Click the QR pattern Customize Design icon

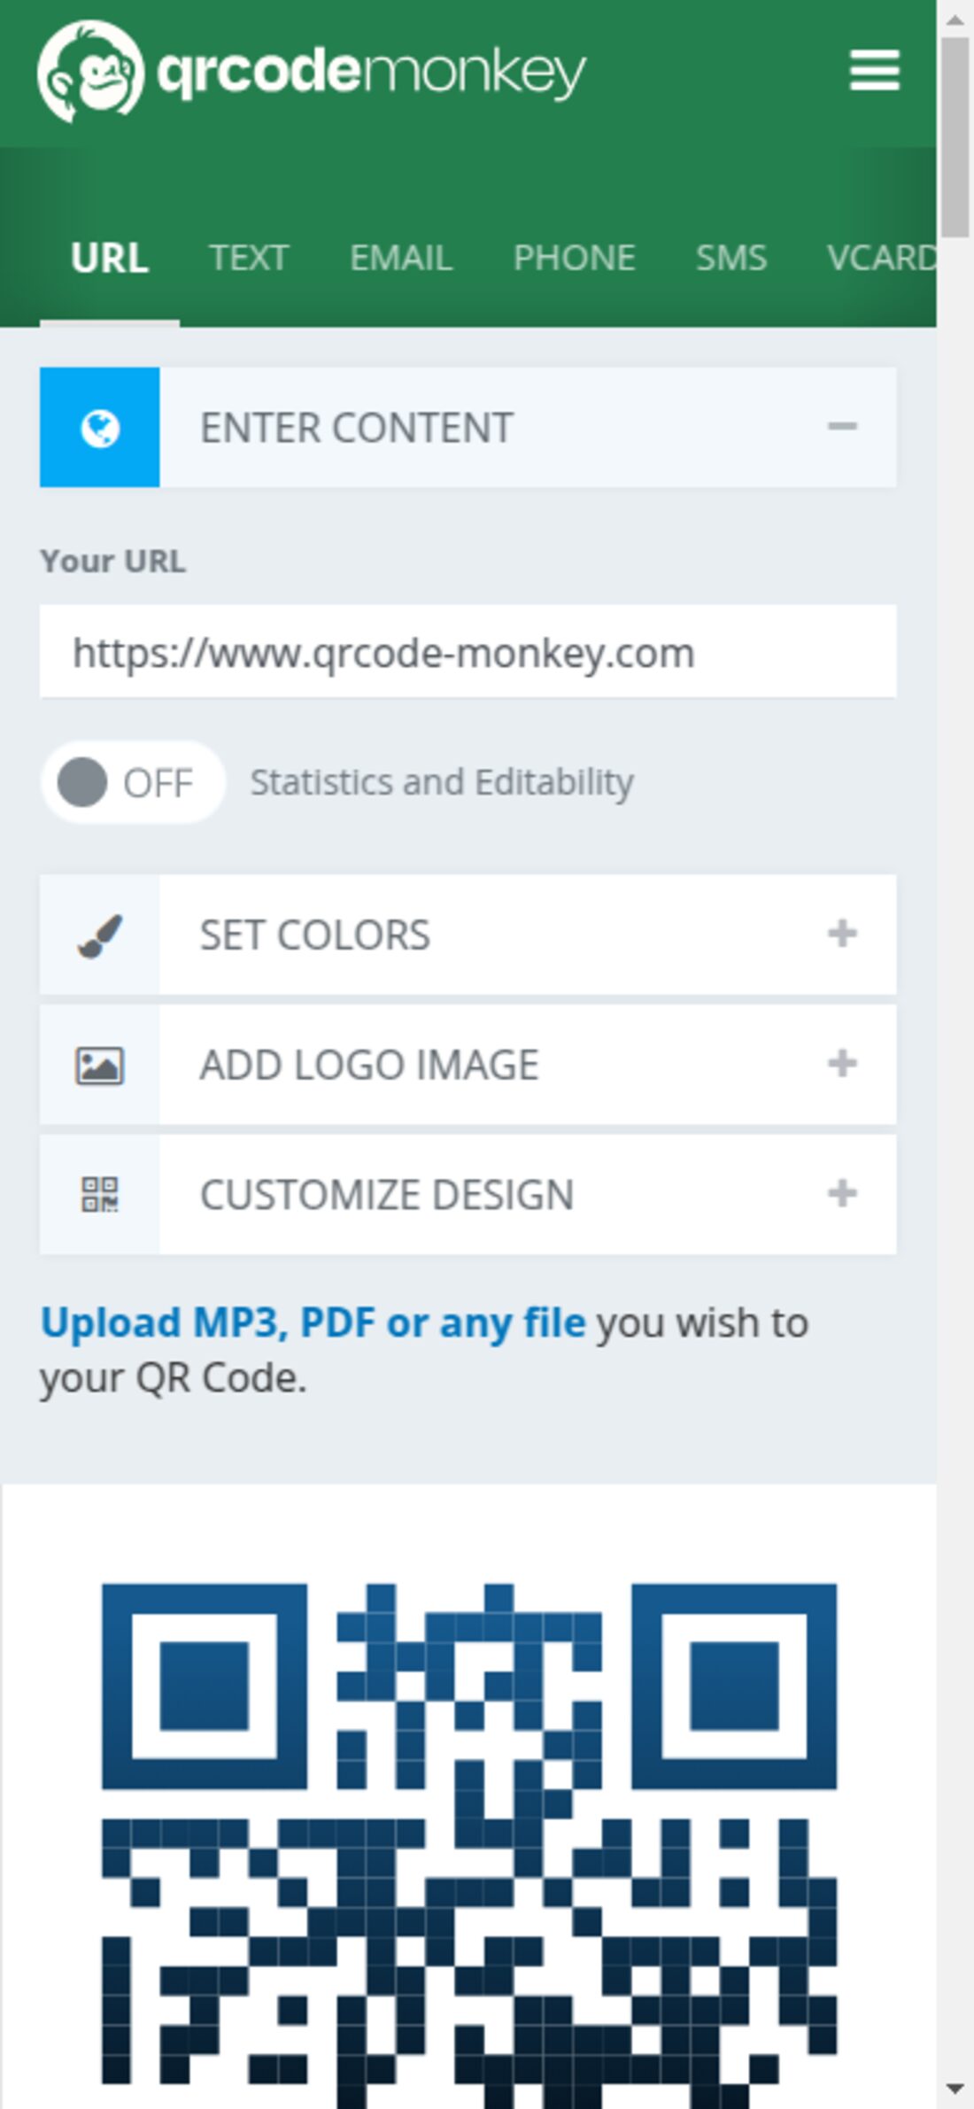(x=100, y=1195)
